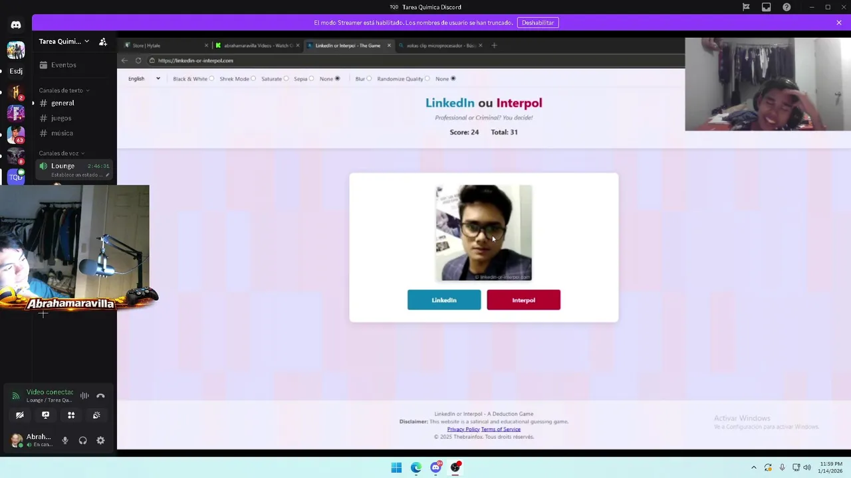This screenshot has height=478, width=851.
Task: Open Windows Start menu
Action: 396,467
